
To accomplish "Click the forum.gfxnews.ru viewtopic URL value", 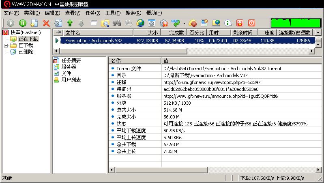I will click(212, 82).
